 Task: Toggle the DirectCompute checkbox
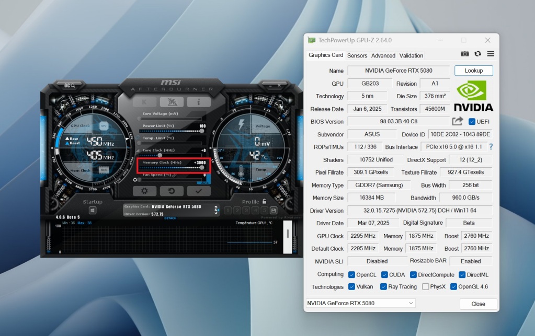[413, 275]
